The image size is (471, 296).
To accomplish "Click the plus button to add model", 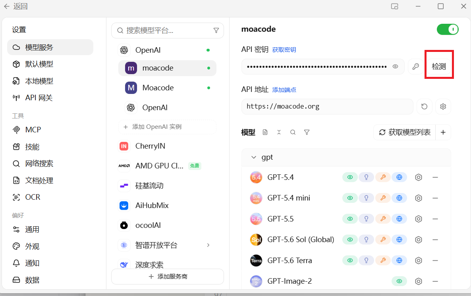I will tap(443, 132).
